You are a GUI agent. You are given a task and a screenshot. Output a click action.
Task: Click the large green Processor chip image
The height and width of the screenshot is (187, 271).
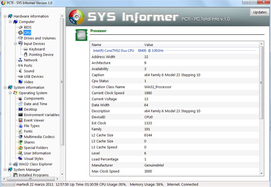pyautogui.click(x=81, y=35)
